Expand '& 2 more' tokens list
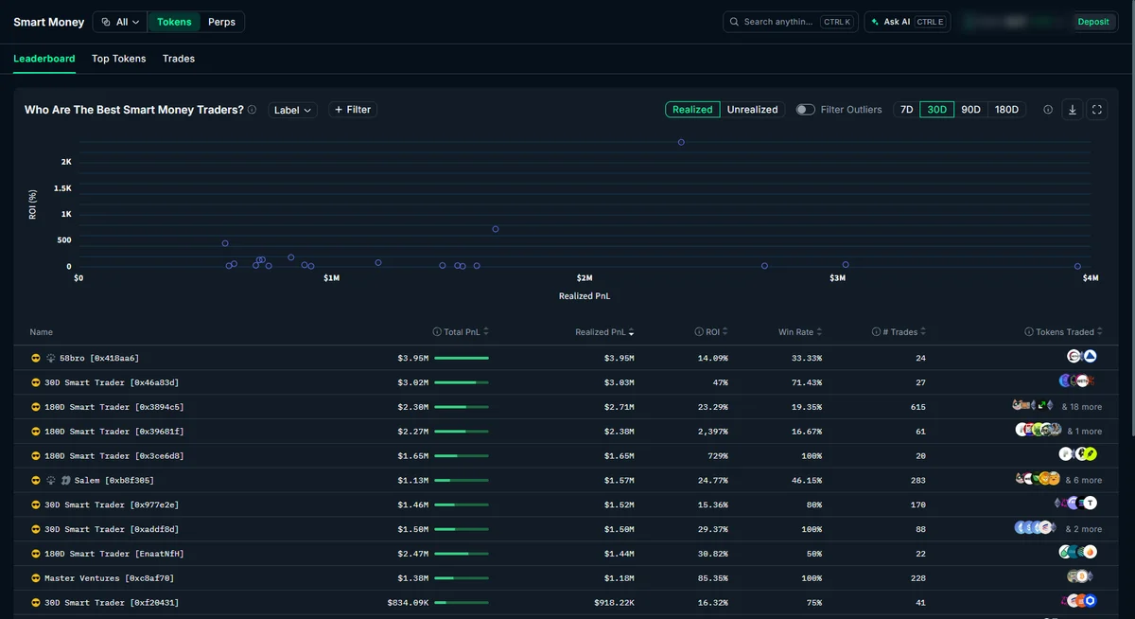This screenshot has height=619, width=1135. (x=1084, y=529)
